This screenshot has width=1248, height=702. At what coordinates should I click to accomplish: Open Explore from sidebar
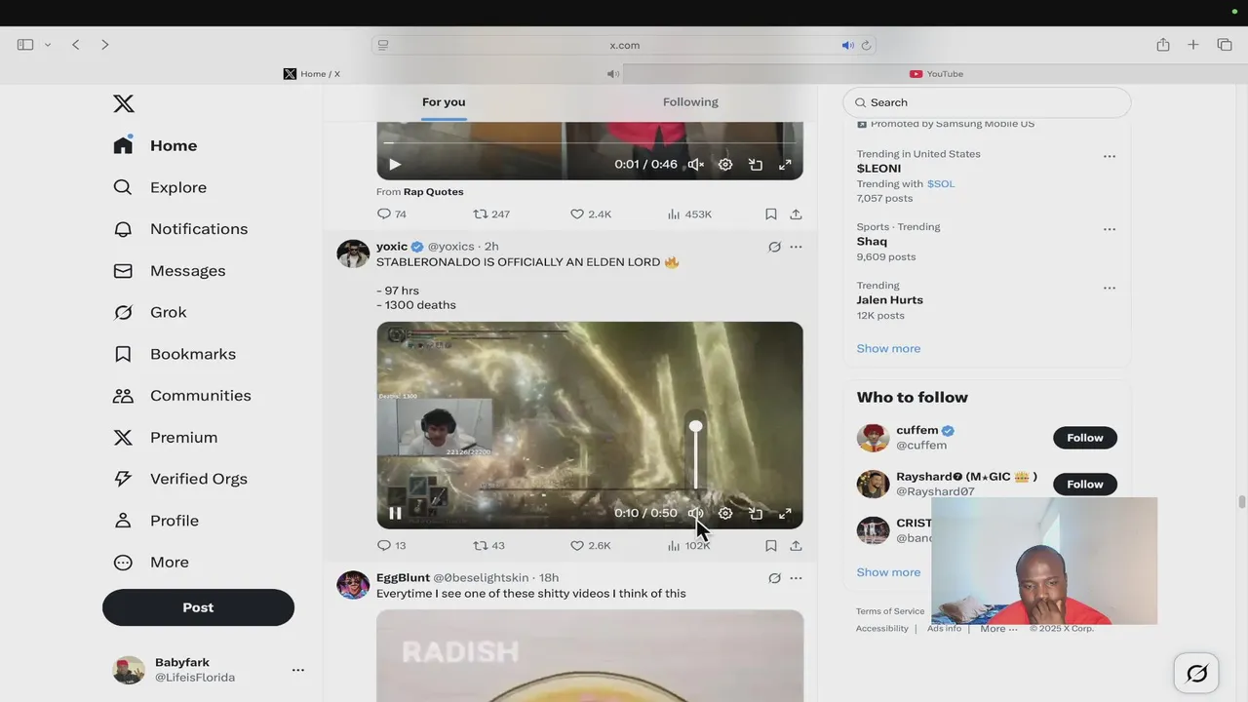click(160, 187)
